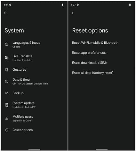Click the Gestures phone icon

[7, 70]
